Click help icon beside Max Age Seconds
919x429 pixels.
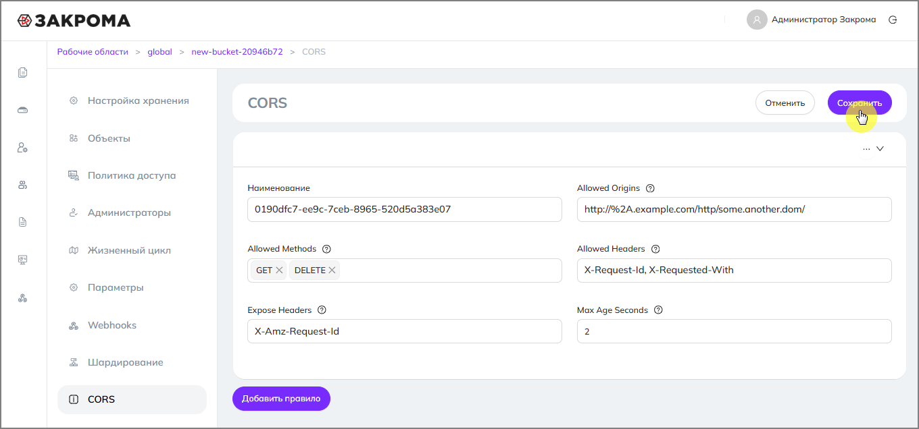point(658,310)
